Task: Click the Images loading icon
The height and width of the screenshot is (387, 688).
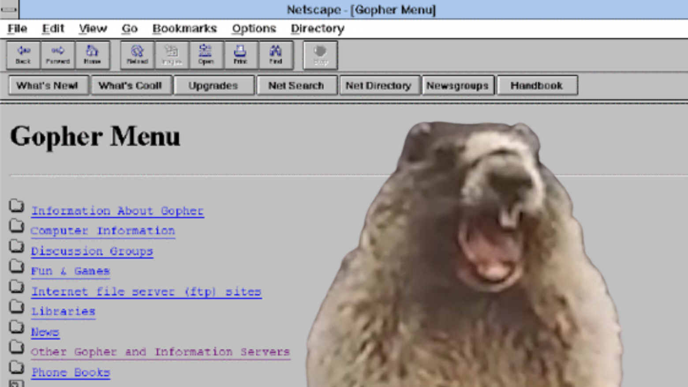Action: coord(172,54)
